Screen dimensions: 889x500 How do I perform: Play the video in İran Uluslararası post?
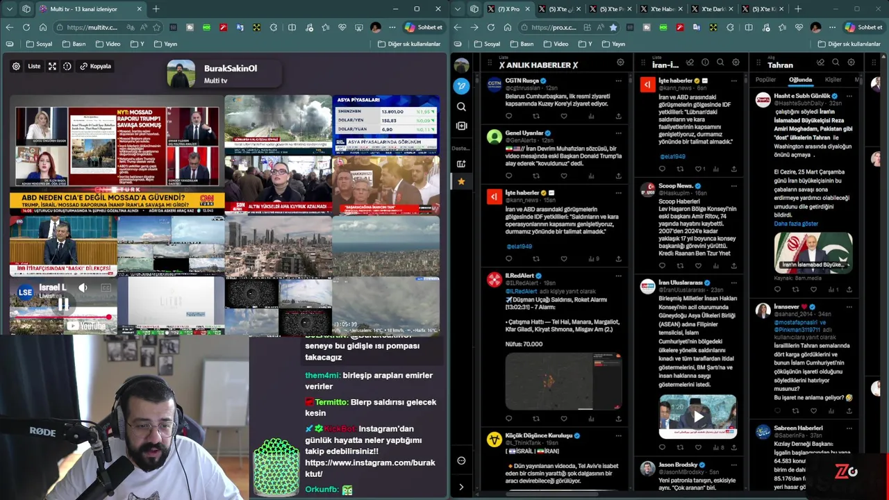(698, 417)
